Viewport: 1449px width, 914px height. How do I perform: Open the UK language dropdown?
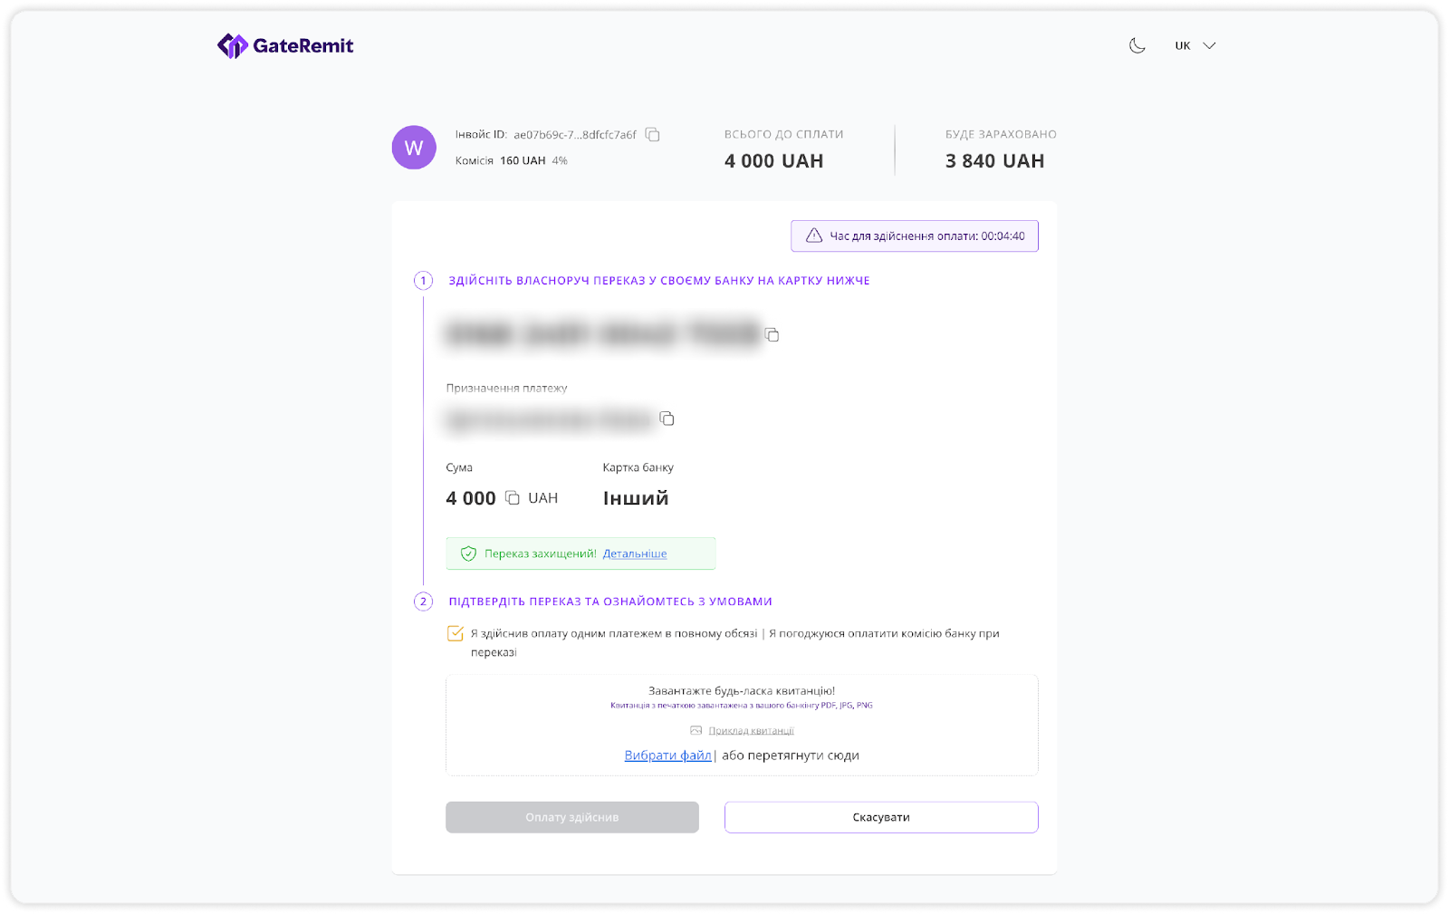[1194, 45]
